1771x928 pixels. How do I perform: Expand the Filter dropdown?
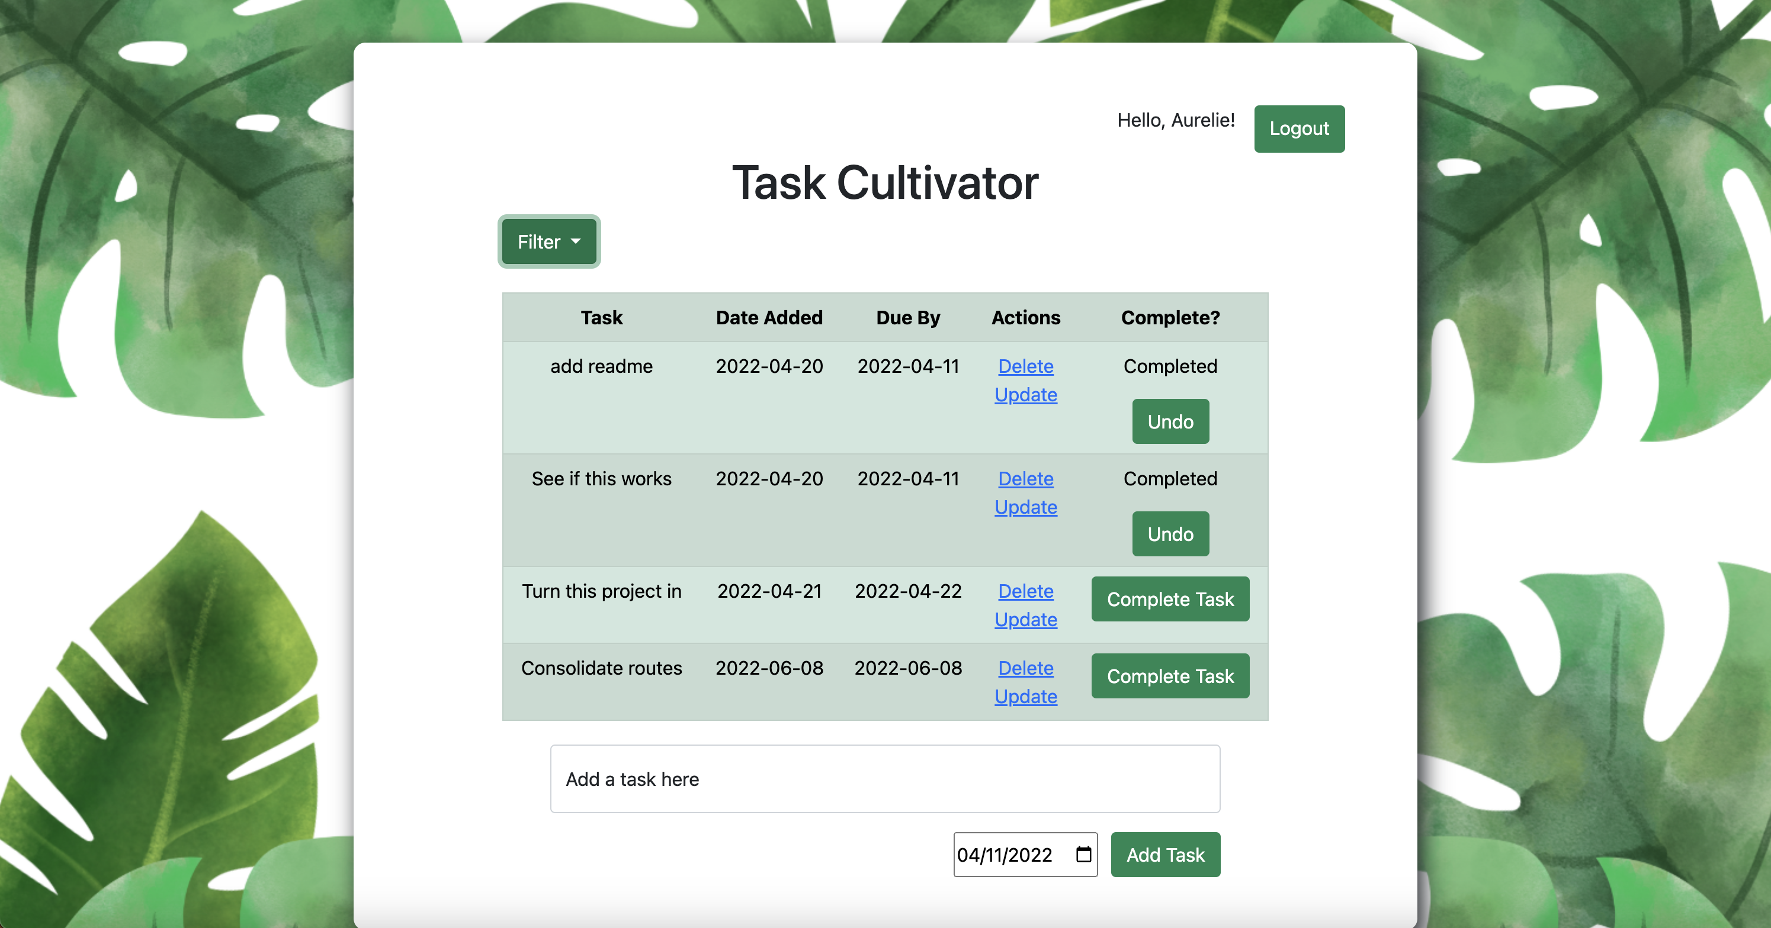[548, 242]
